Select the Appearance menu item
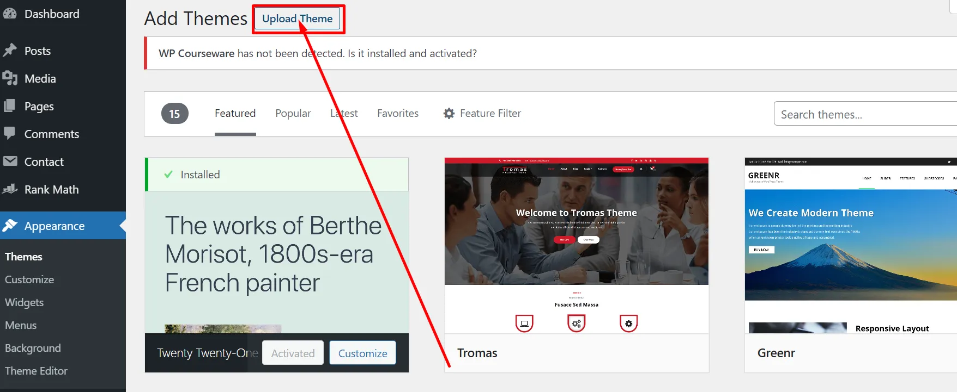 [63, 226]
